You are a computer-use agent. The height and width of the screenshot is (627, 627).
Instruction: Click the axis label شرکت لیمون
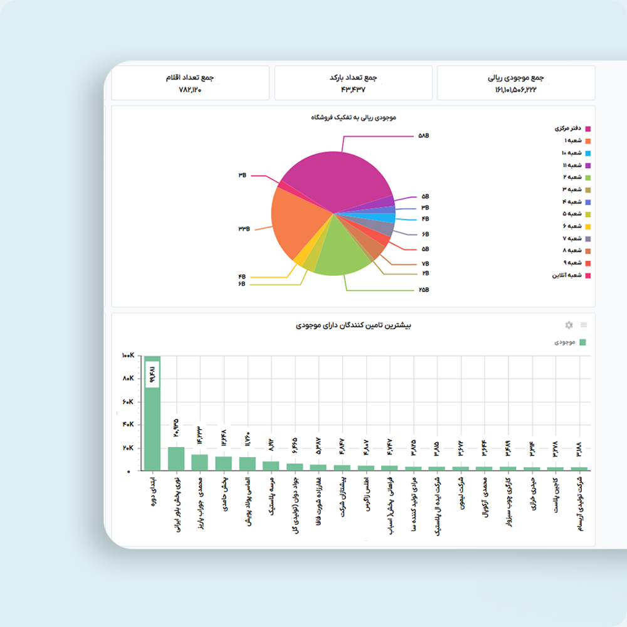461,493
